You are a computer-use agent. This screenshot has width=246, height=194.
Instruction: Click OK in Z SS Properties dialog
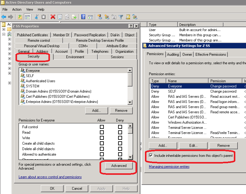point(52,188)
